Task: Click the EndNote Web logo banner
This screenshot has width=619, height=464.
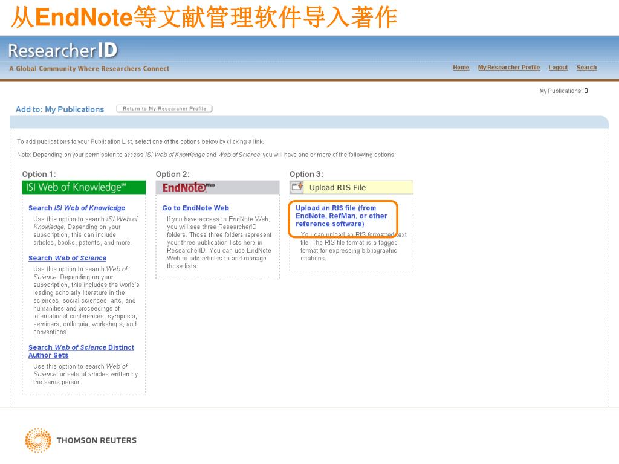Action: [218, 187]
